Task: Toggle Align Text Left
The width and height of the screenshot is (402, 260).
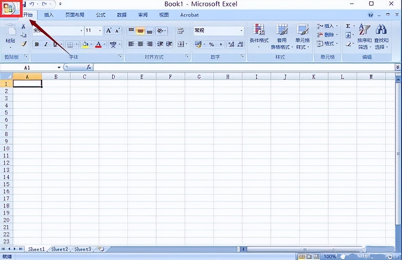Action: [x=131, y=44]
